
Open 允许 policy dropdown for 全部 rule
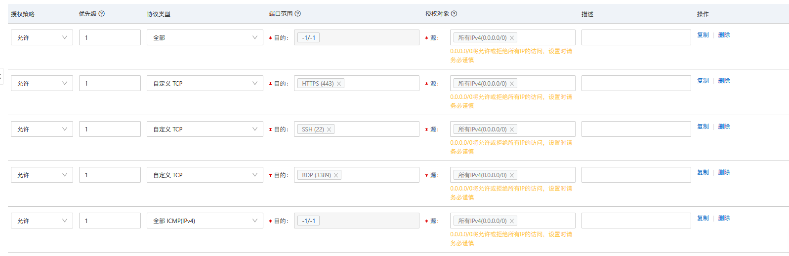pyautogui.click(x=42, y=37)
